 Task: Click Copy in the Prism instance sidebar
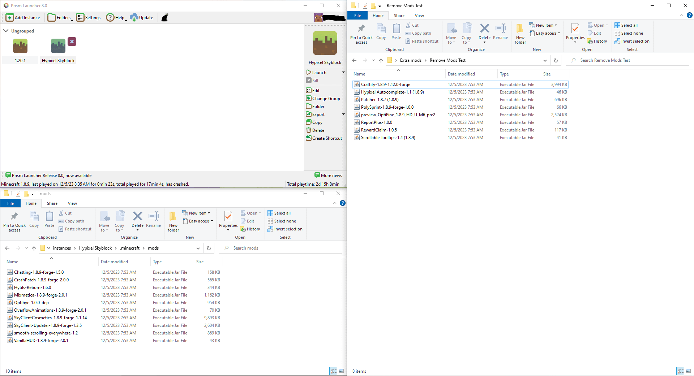coord(314,122)
